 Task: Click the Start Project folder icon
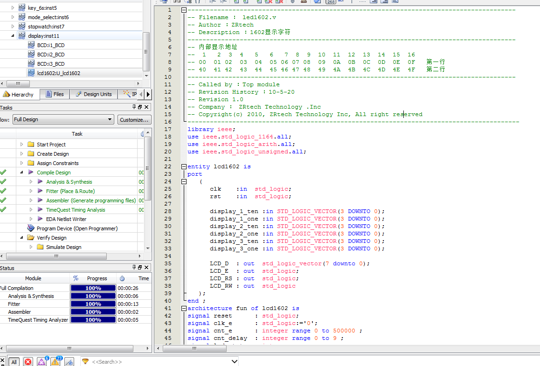coord(31,144)
